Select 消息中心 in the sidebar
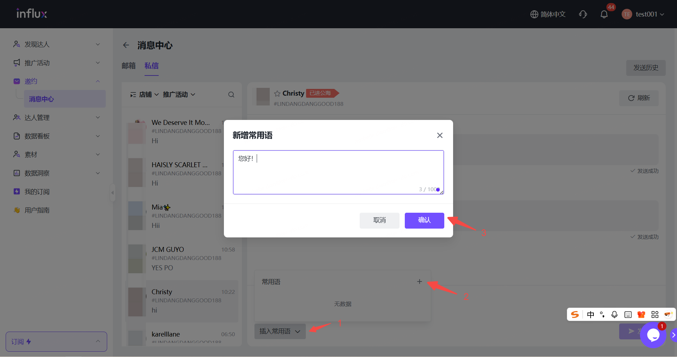Screen dimensions: 677x357 click(42, 99)
